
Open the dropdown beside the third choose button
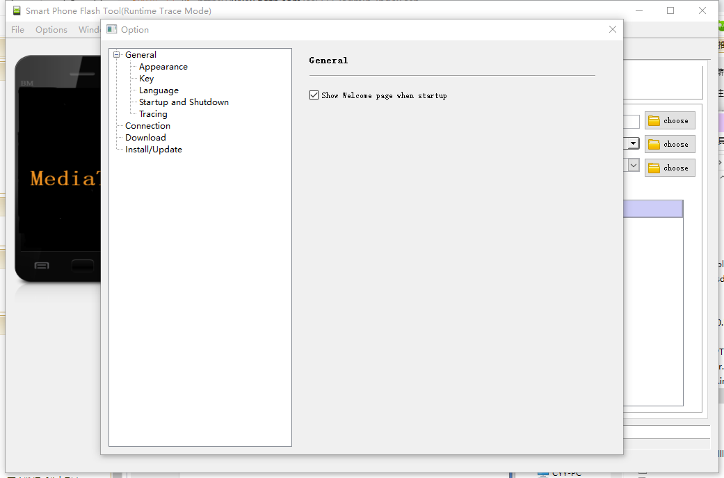633,166
